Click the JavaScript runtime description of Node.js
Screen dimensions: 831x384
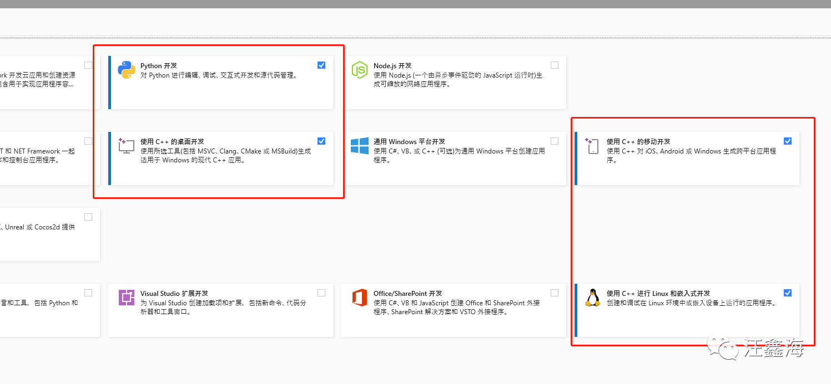458,80
